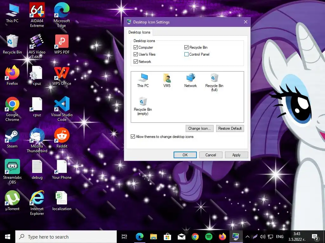Open the notification center icon

(315, 237)
